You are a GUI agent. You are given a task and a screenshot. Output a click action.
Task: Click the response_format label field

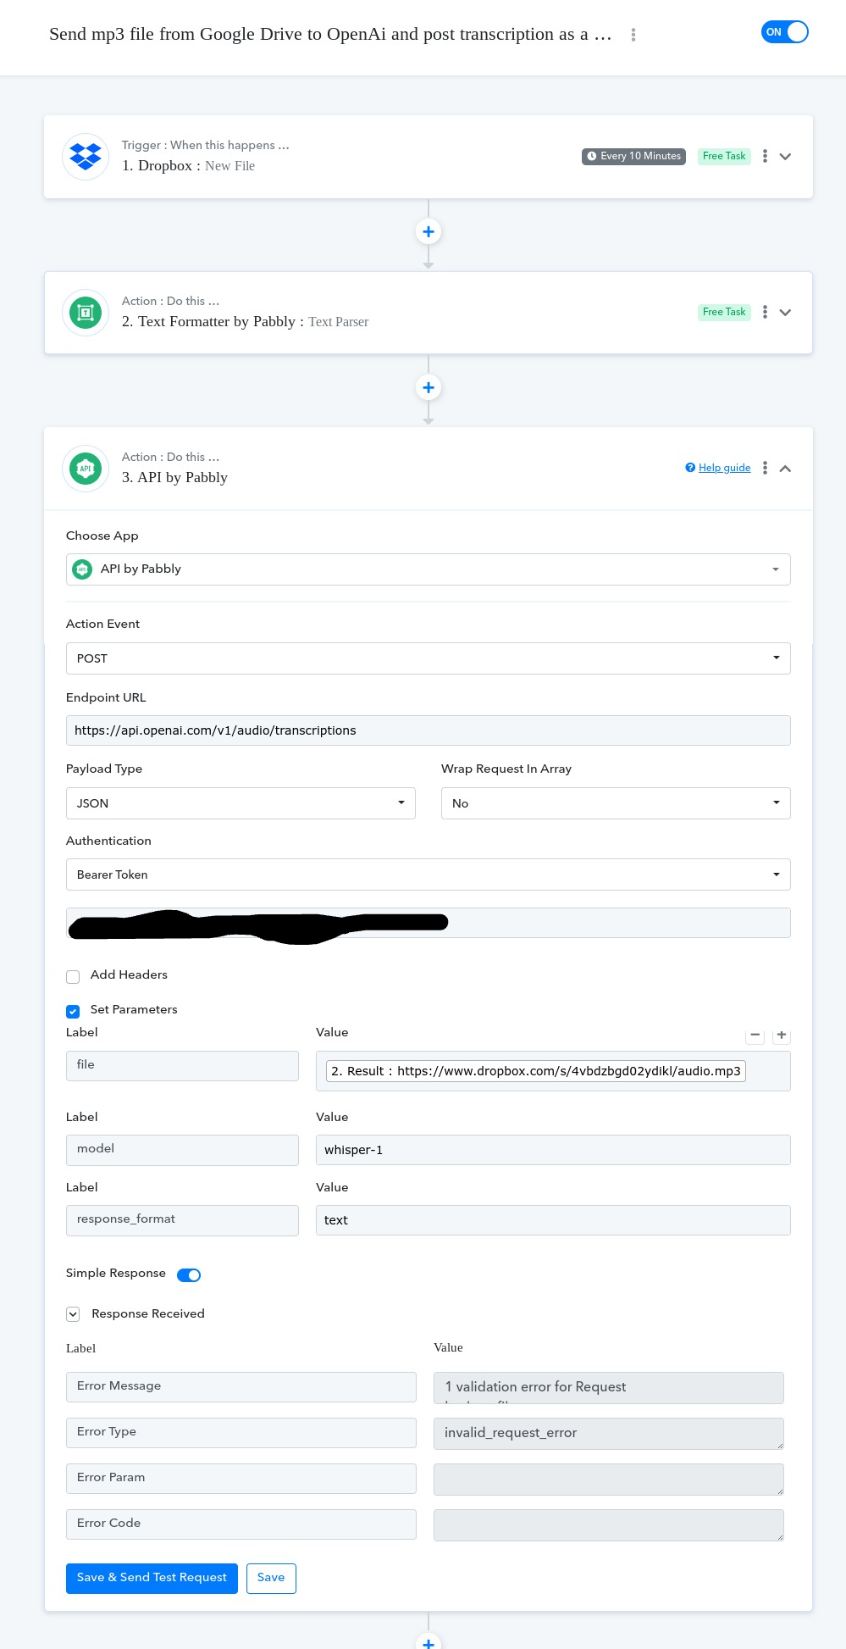182,1220
